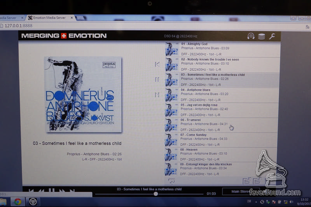The height and width of the screenshot is (207, 311).
Task: Click thumbnail of track 07 Come Sunday
Action: click(x=171, y=140)
